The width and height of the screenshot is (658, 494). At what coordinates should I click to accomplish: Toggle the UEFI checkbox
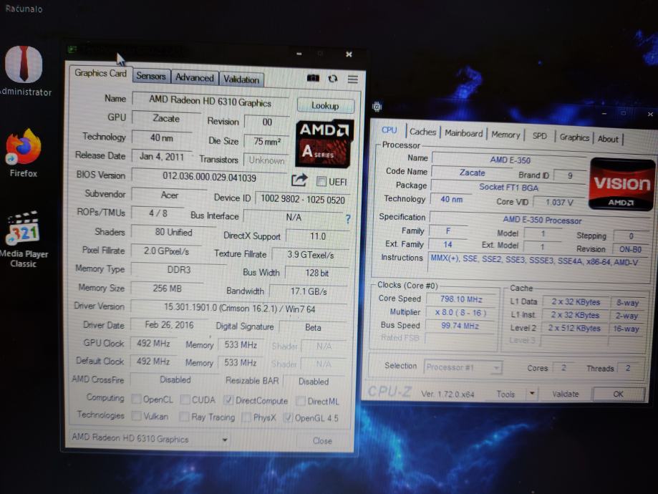[x=321, y=181]
